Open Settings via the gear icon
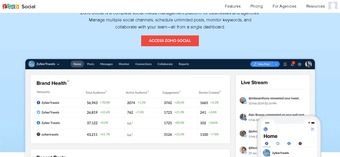 [x=299, y=64]
